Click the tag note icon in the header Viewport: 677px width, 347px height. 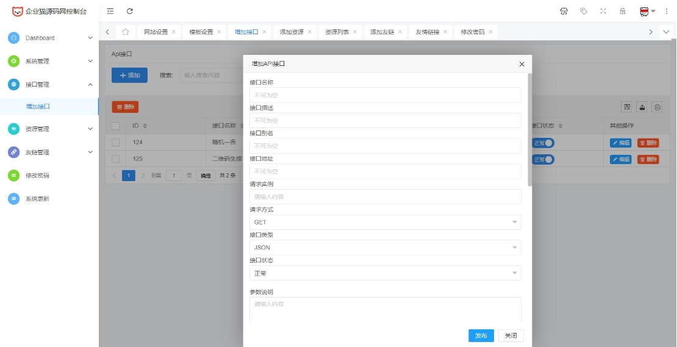[584, 12]
